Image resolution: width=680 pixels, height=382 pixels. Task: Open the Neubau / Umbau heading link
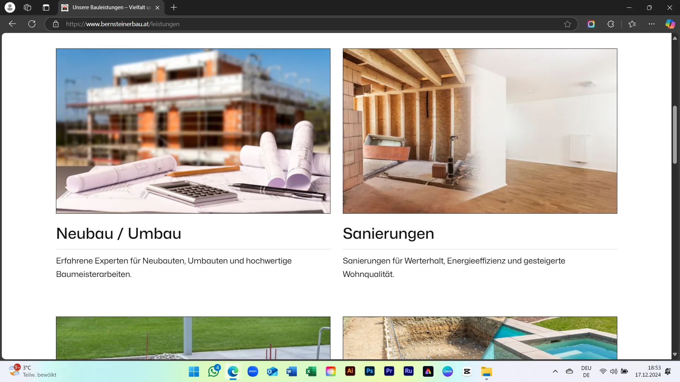click(x=119, y=233)
